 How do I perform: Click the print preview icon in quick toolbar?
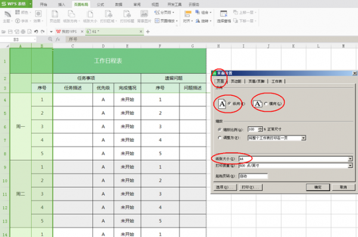(x=29, y=32)
